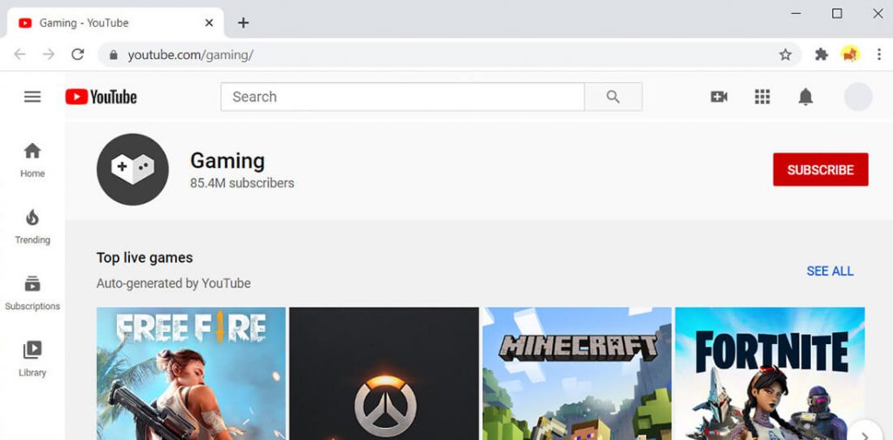
Task: Open the Chrome extensions puzzle icon
Action: 821,55
